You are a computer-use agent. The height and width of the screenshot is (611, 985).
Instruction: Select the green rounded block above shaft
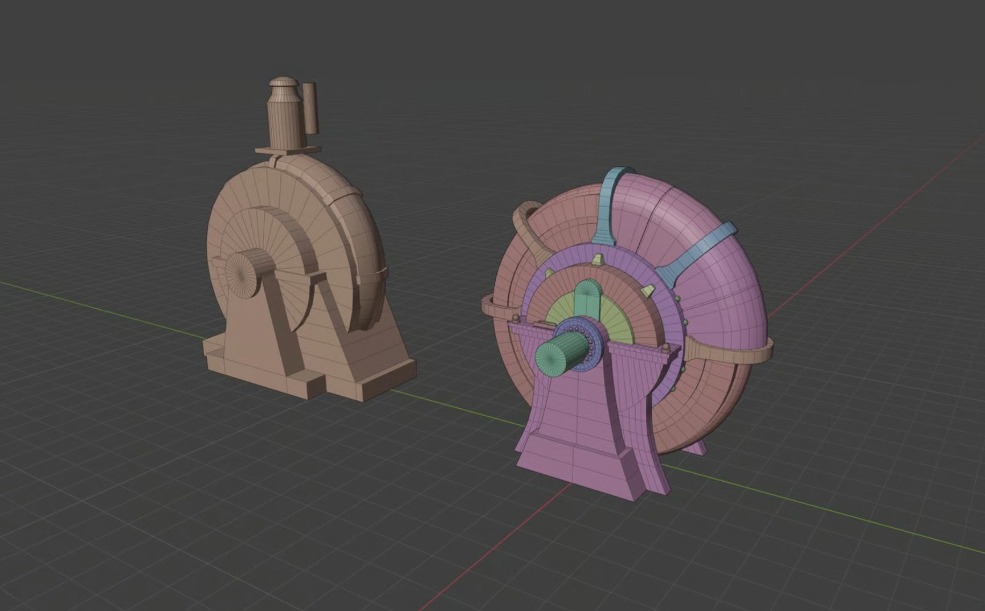pos(588,301)
